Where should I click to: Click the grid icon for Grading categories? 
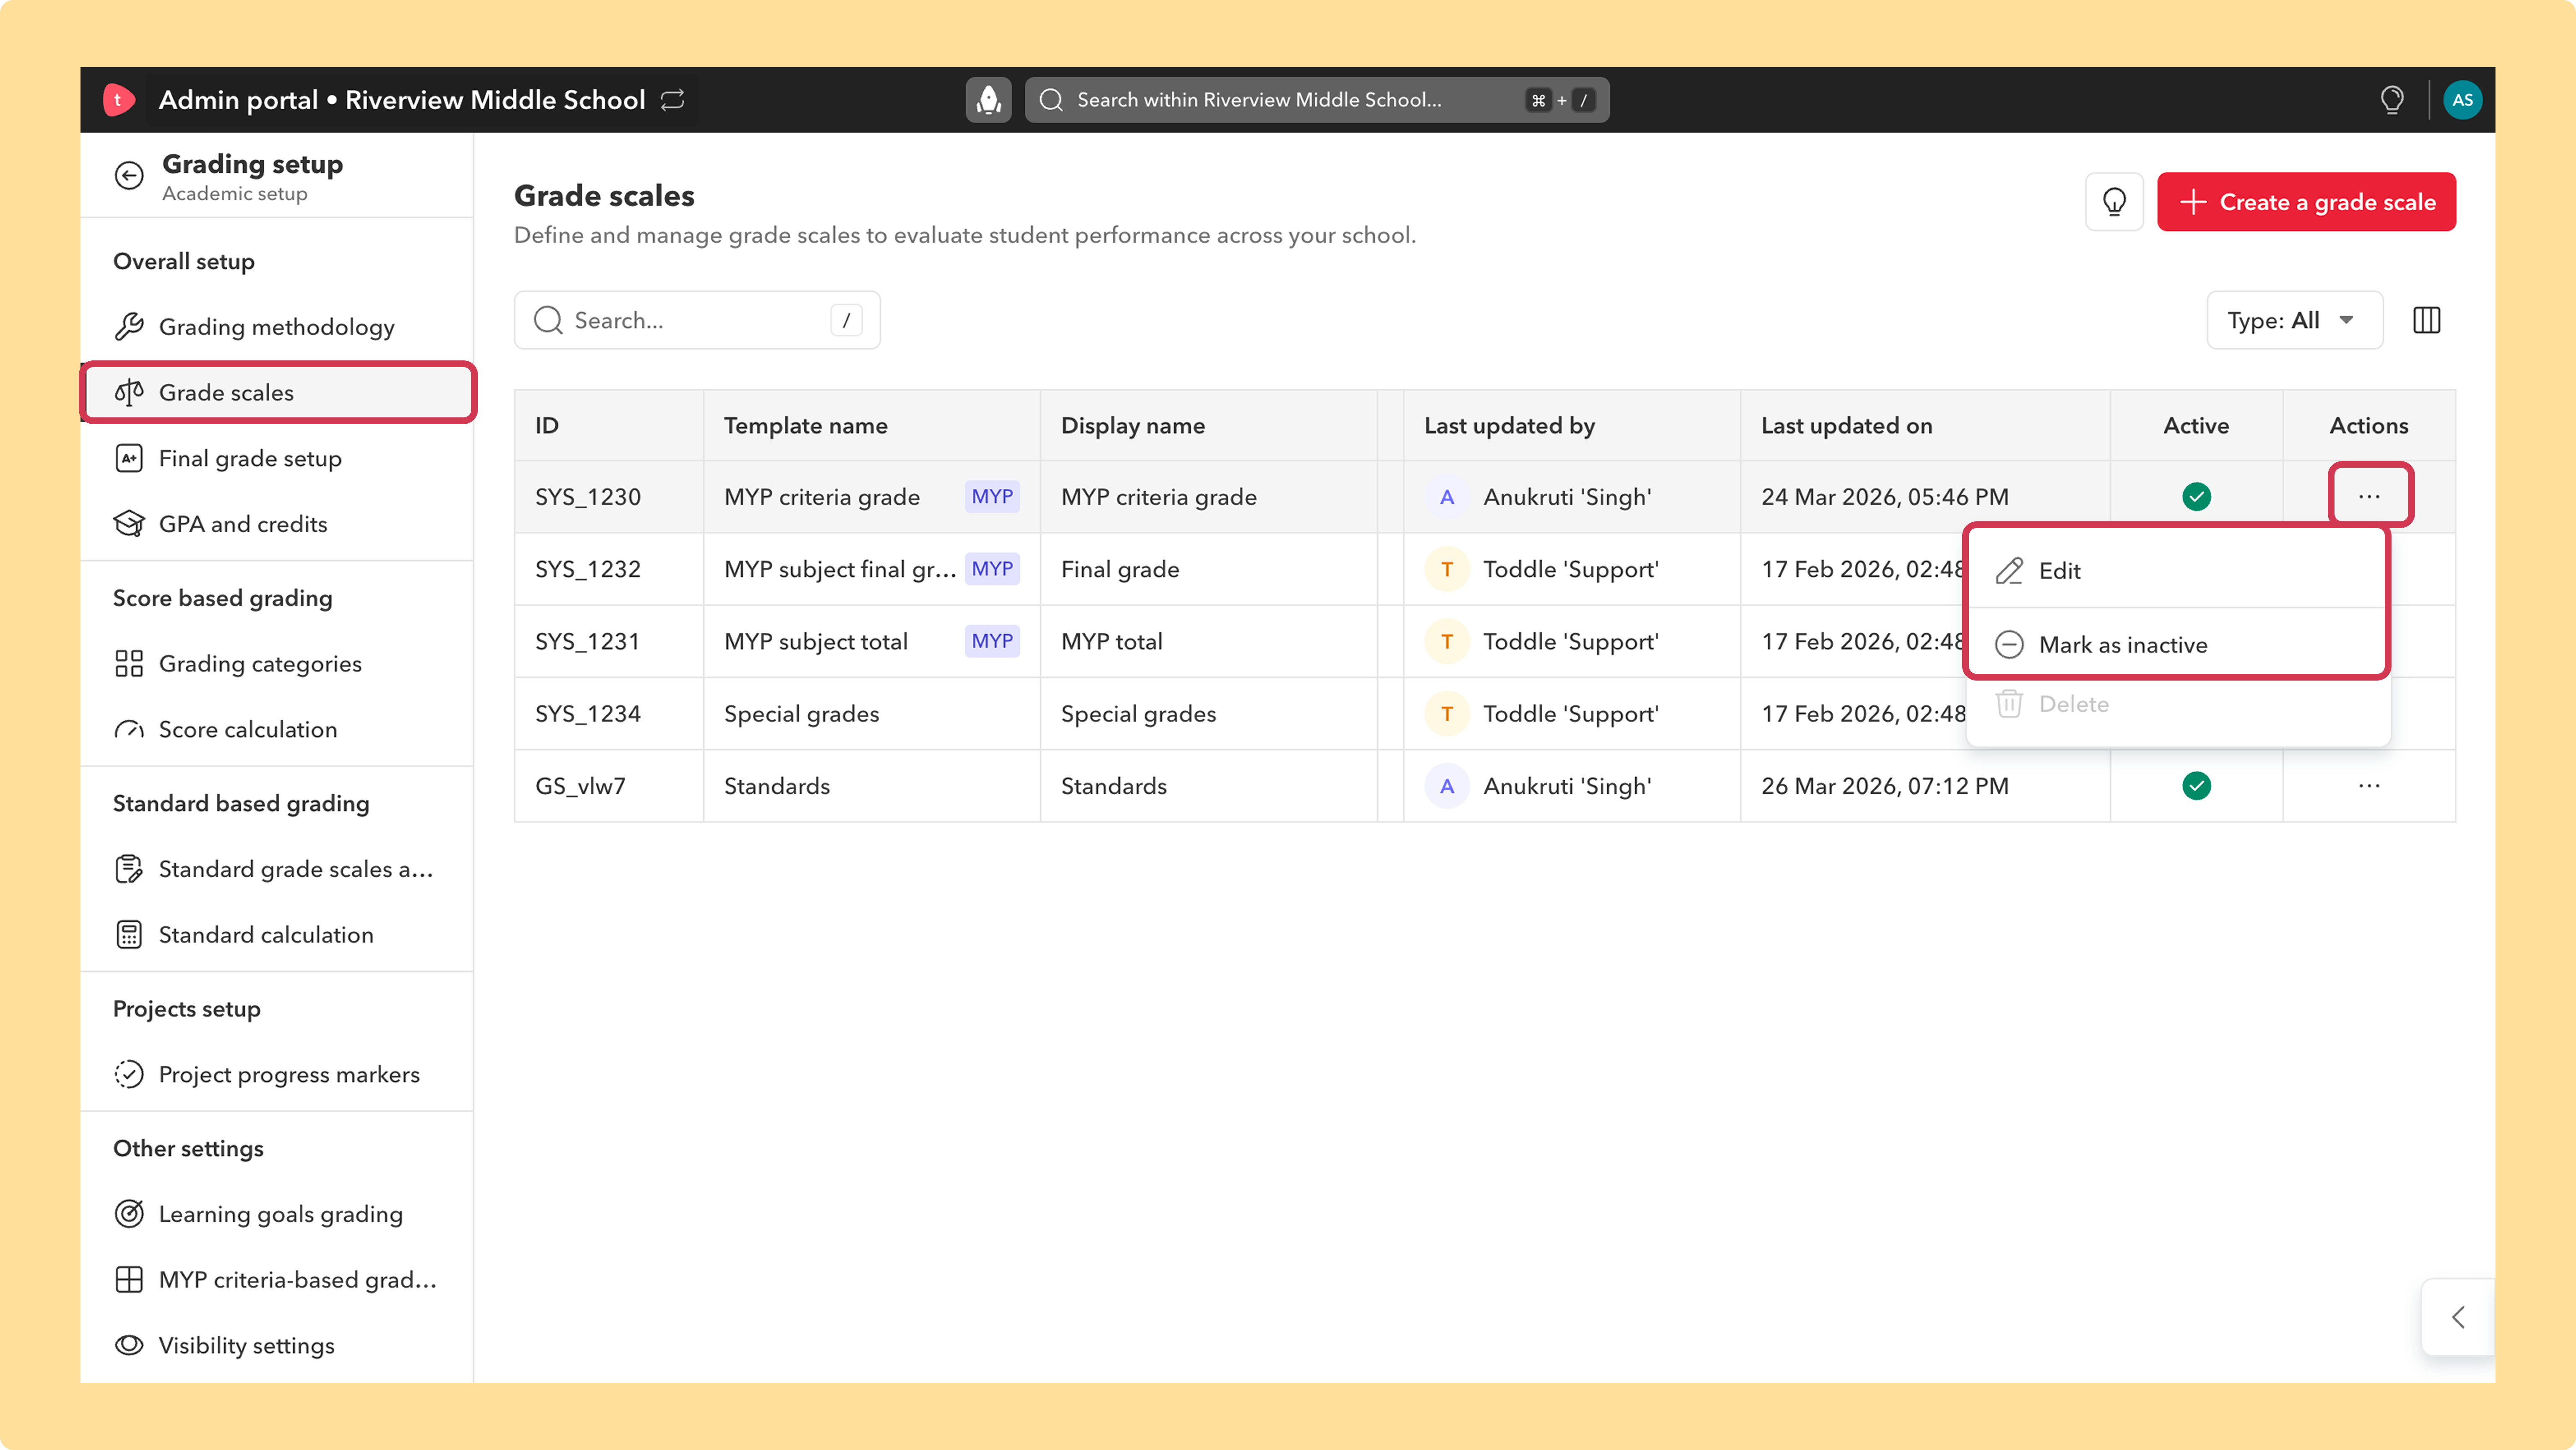pos(129,663)
